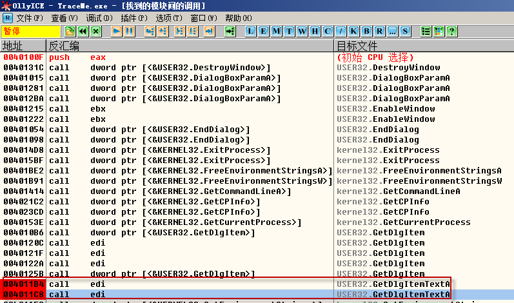Open a file with the folder toolbar icon
514x303 pixels.
(x=70, y=32)
